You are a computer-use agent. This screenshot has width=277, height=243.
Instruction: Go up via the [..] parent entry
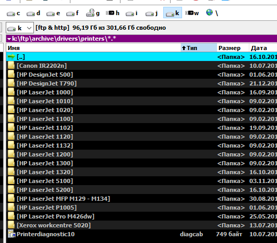click(x=141, y=57)
